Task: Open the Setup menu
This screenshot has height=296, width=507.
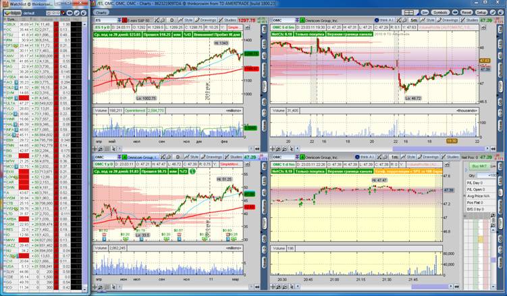Action: coord(481,13)
